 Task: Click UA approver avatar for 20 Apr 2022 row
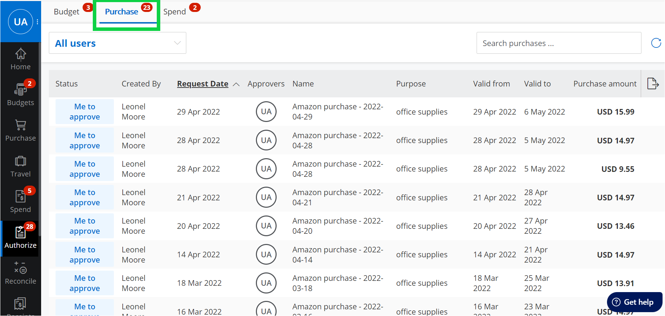(266, 226)
